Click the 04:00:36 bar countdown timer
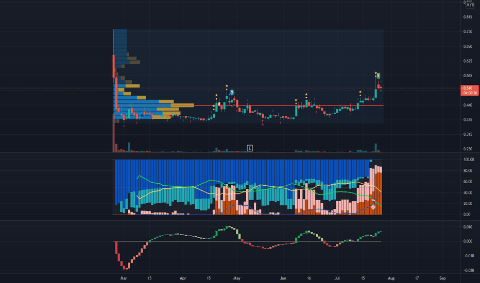 click(x=469, y=93)
